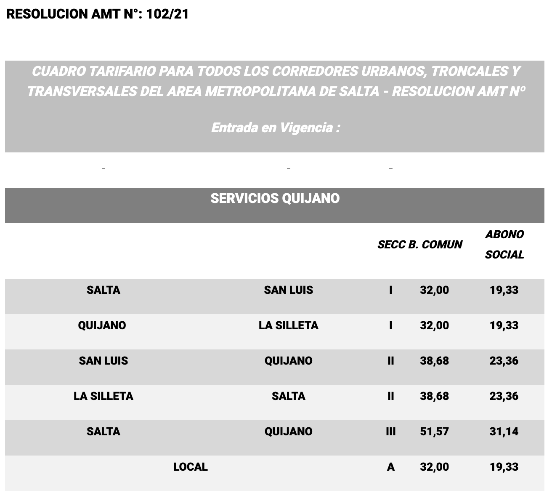The height and width of the screenshot is (501, 552).
Task: Select the 51,57 common fare value
Action: pos(434,432)
